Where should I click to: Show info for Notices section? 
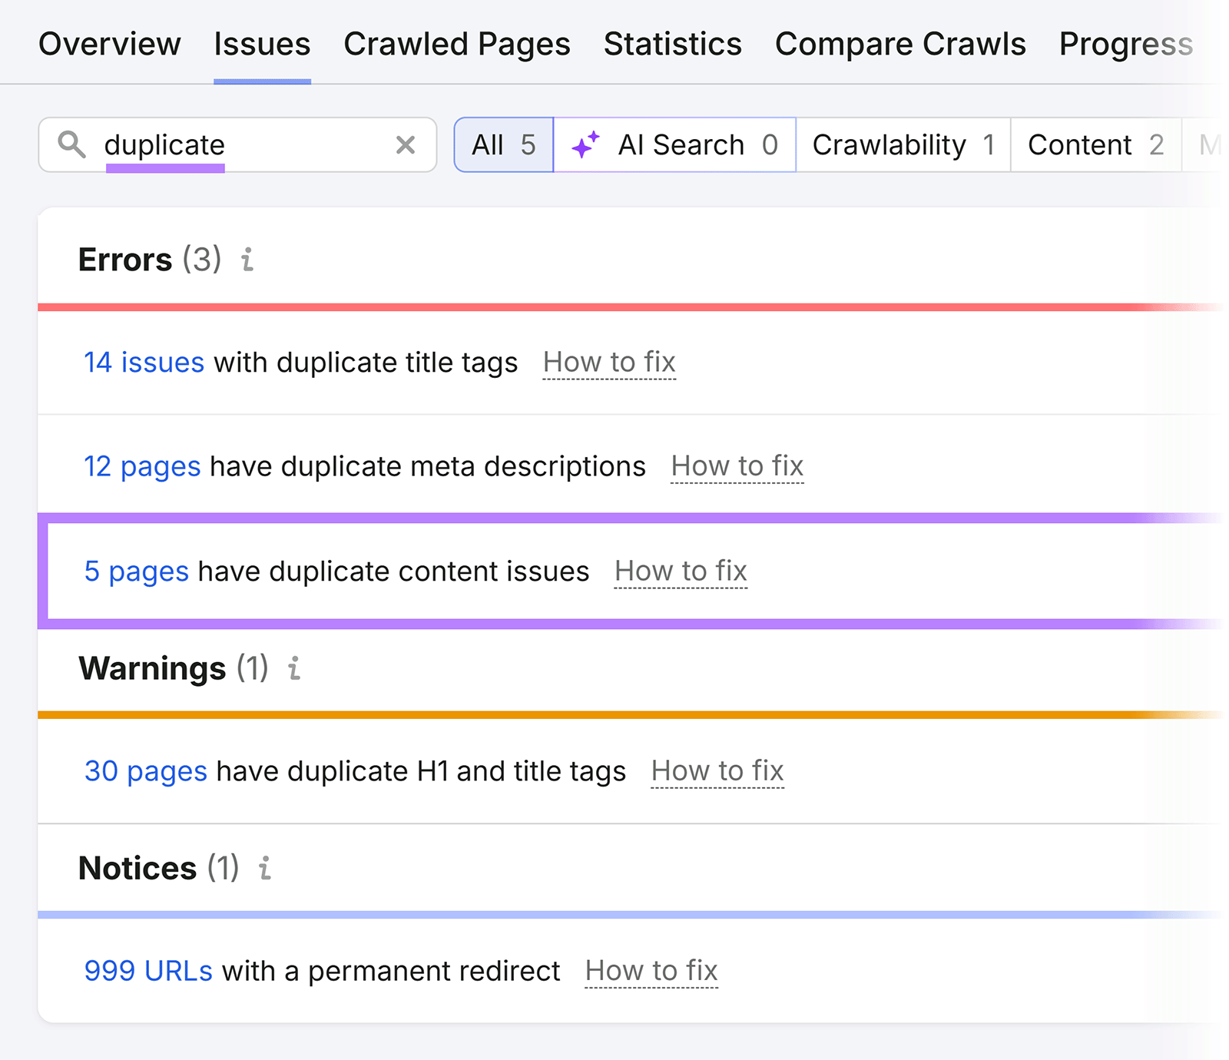265,868
